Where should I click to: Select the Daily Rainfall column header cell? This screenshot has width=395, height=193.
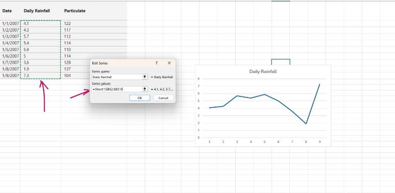coord(40,11)
